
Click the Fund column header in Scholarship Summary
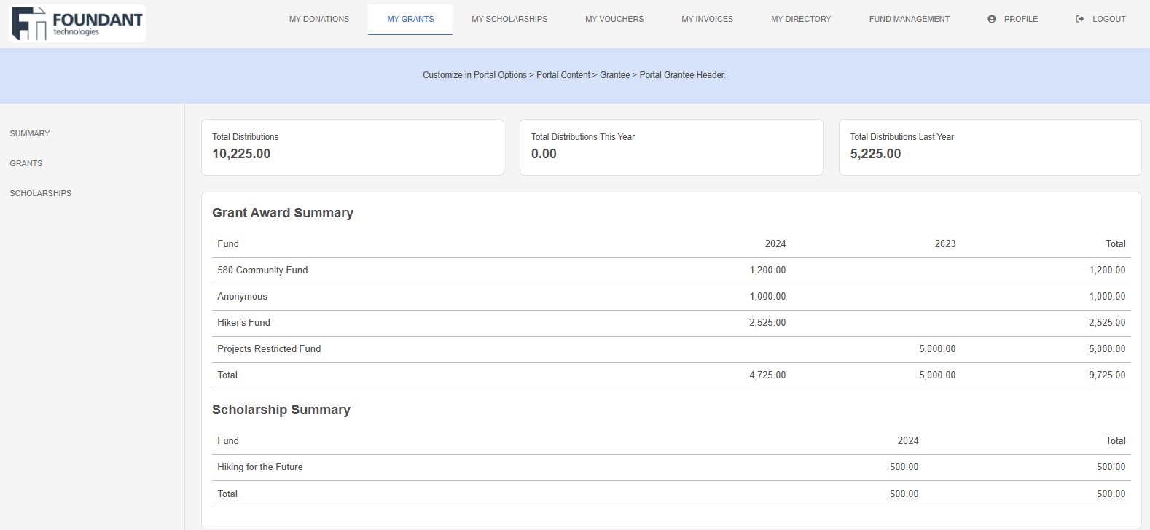[228, 440]
